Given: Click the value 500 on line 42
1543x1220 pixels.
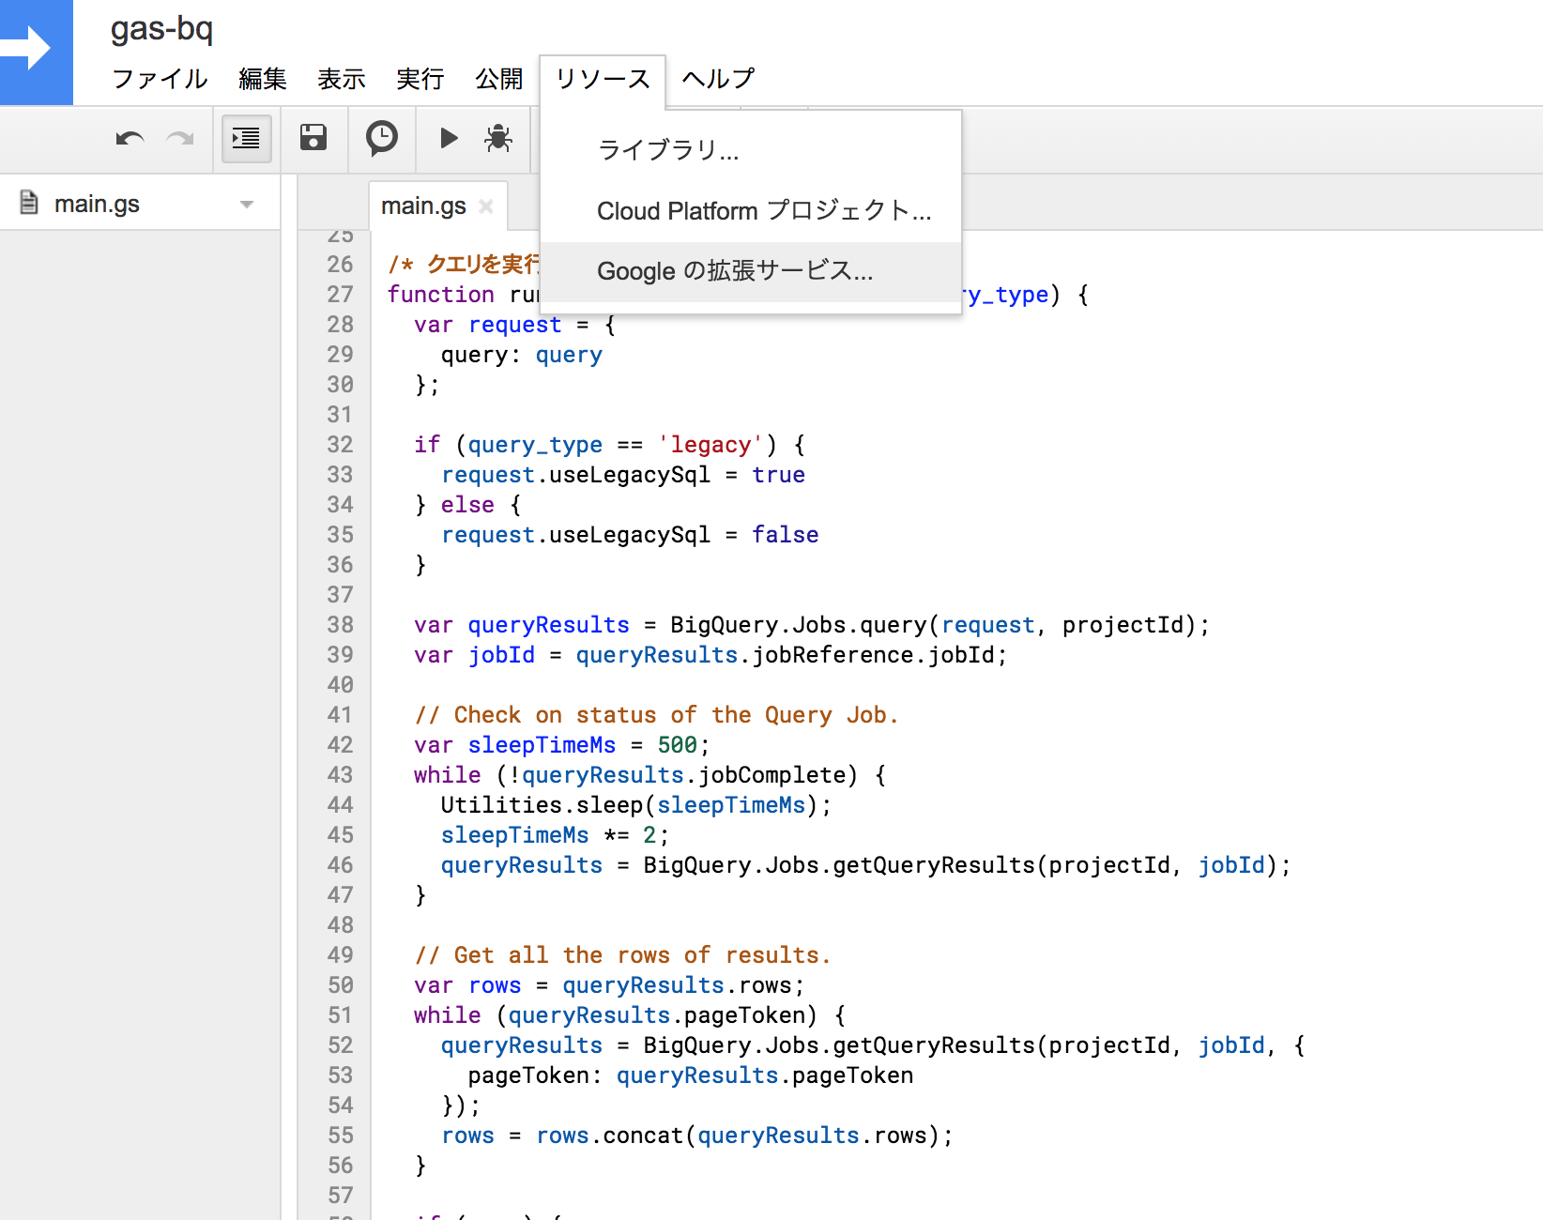Looking at the screenshot, I should tap(677, 745).
